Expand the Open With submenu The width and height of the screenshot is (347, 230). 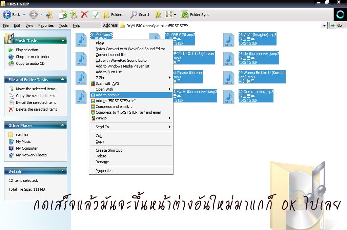click(131, 89)
